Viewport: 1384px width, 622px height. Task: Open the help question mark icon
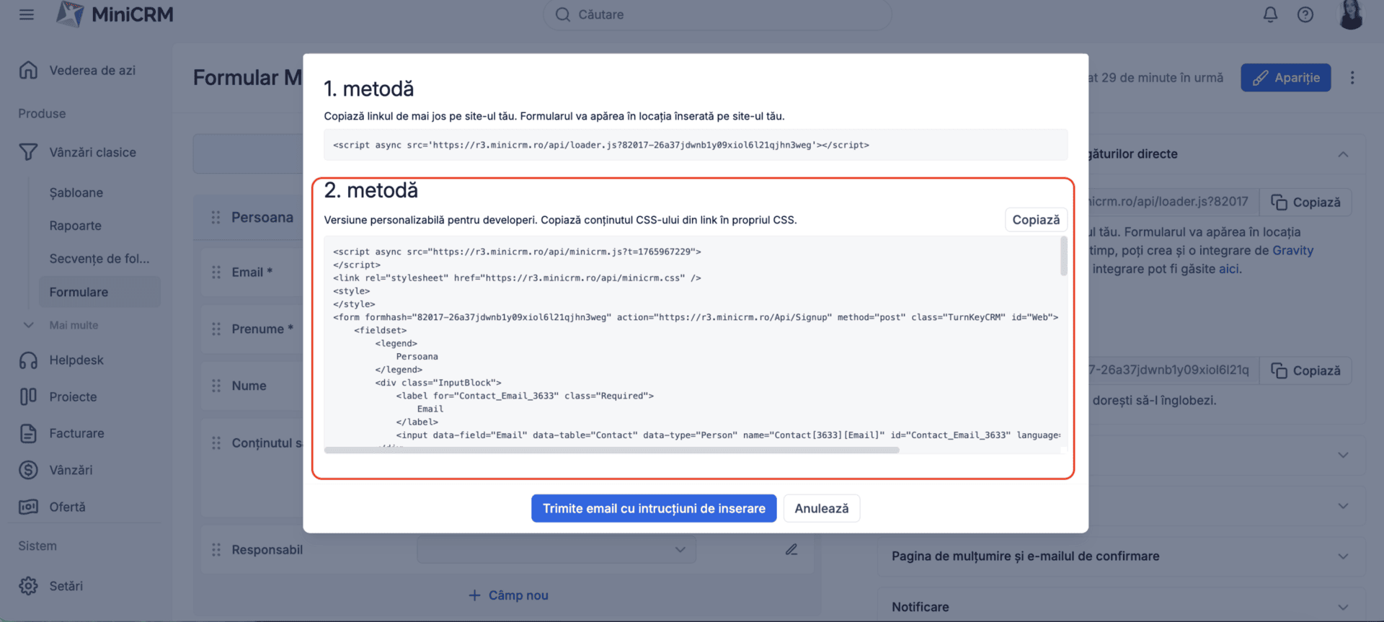(x=1305, y=14)
